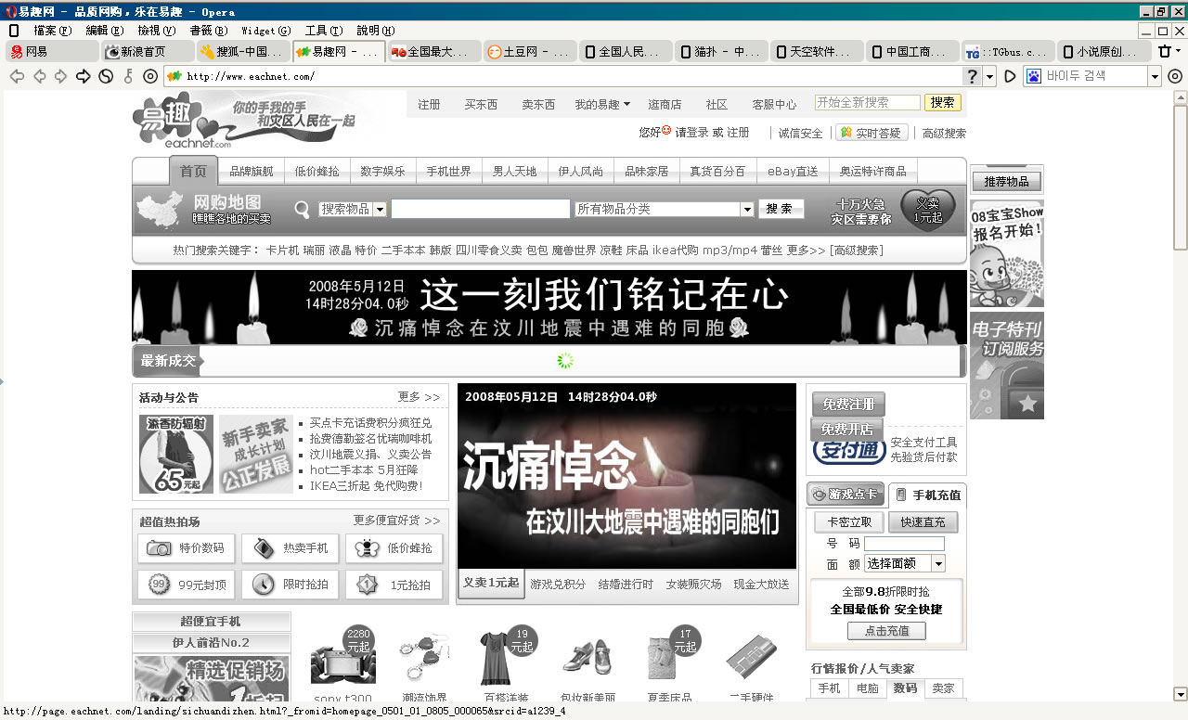Viewport: 1188px width, 720px height.
Task: Open the 工具 menu in menu bar
Action: coord(323,31)
